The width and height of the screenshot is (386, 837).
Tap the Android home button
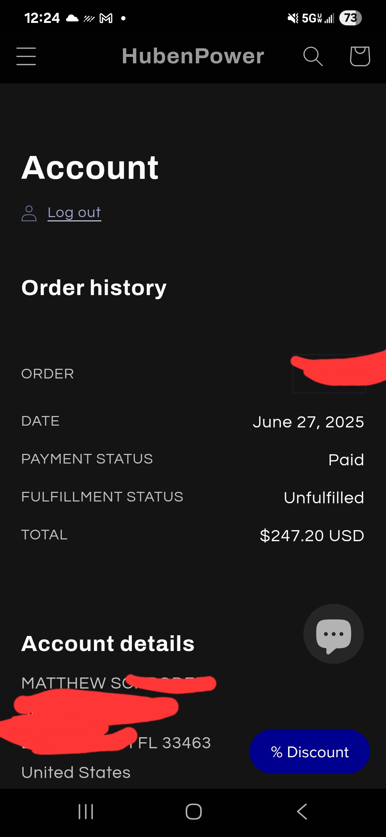coord(193,812)
